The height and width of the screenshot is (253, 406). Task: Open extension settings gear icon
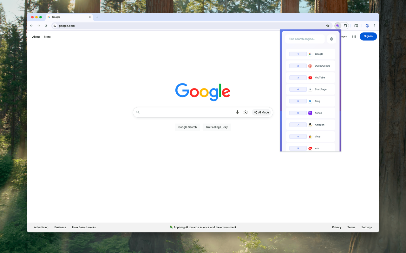(x=331, y=39)
